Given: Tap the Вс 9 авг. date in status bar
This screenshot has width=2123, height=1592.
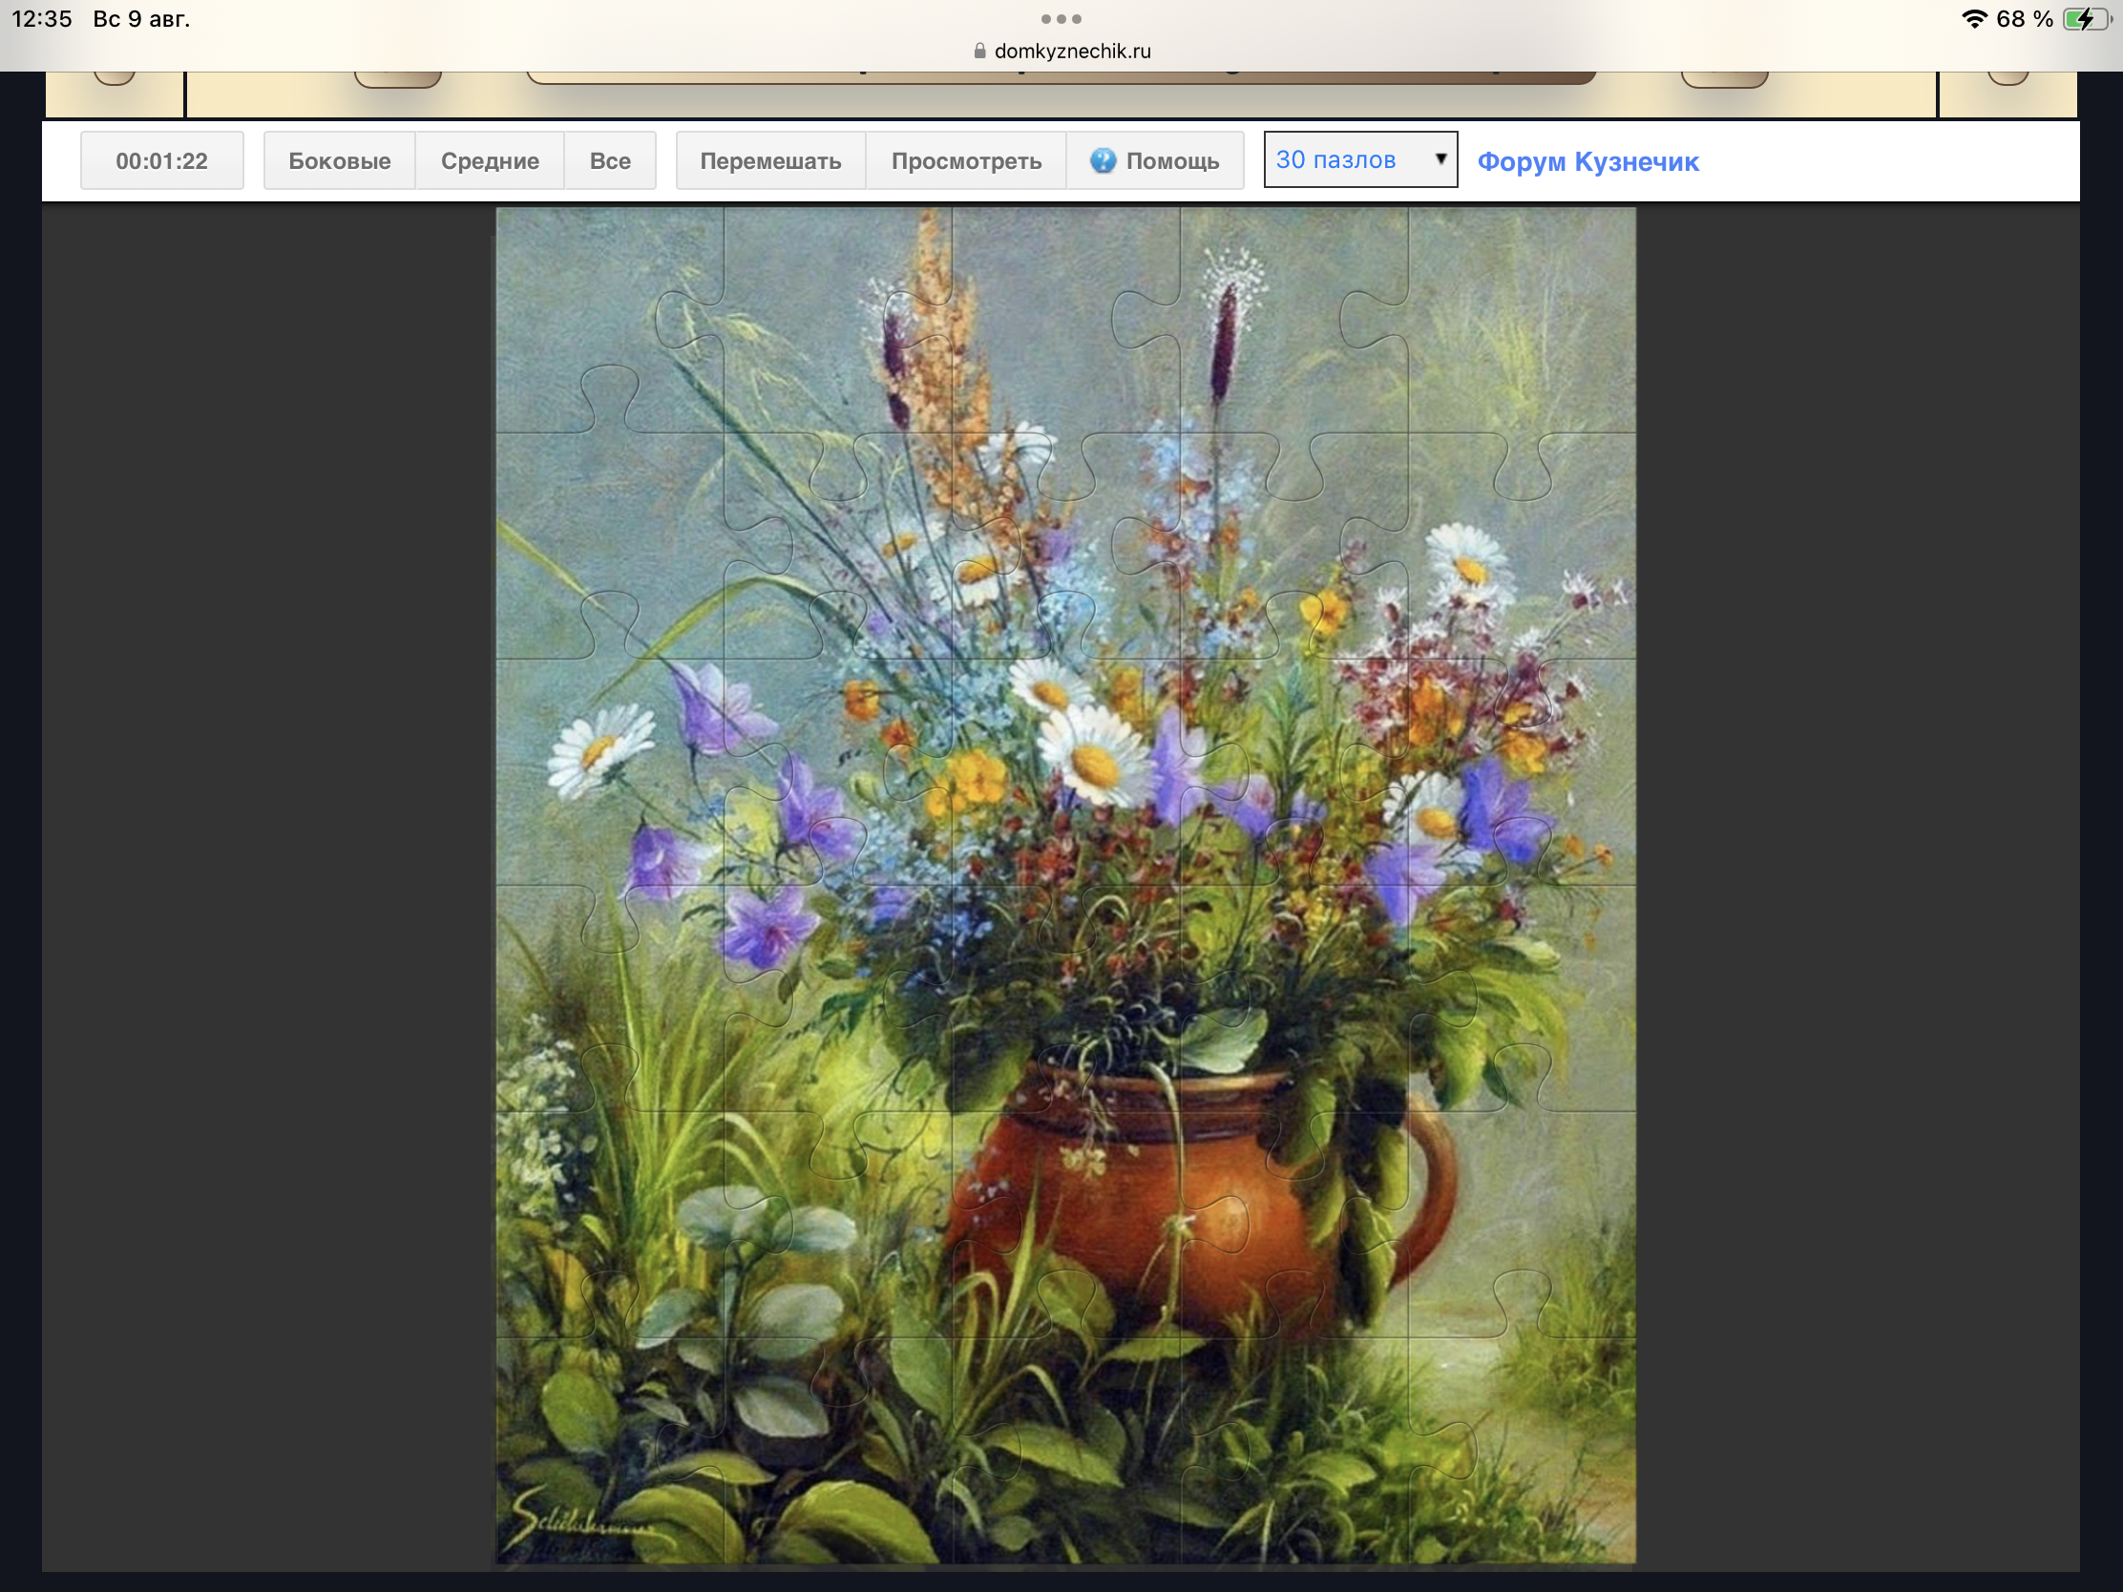Looking at the screenshot, I should (142, 19).
